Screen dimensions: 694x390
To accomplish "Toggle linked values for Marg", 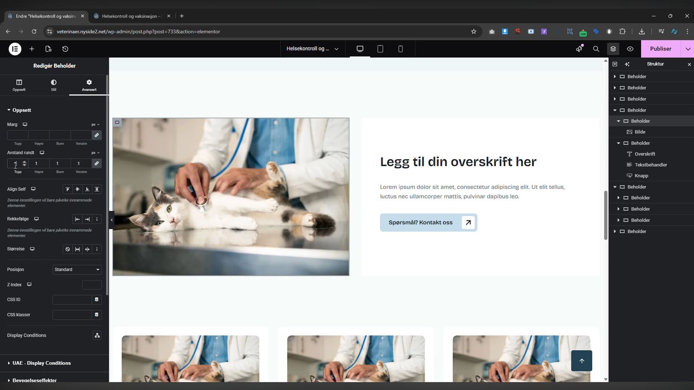I will 97,135.
